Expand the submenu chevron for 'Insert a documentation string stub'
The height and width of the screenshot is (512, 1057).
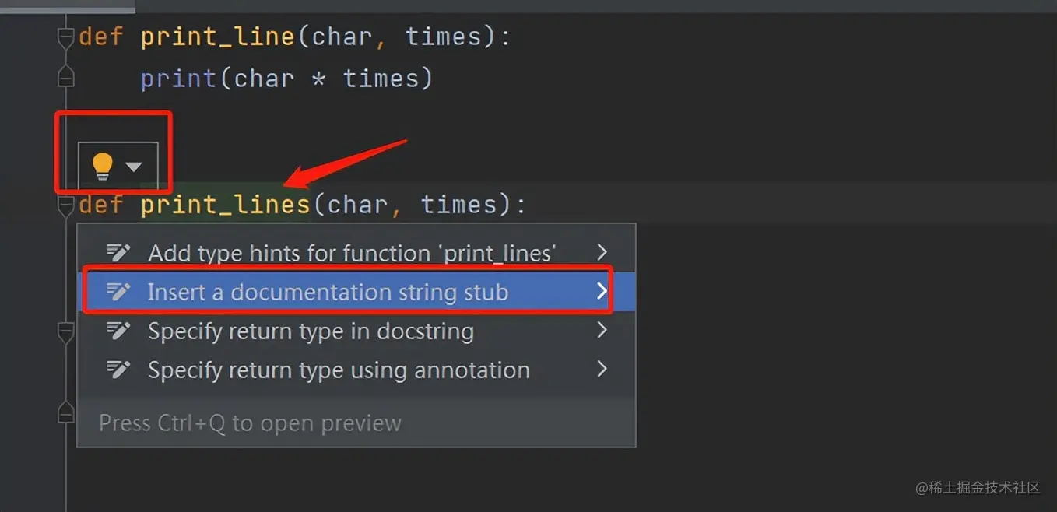pyautogui.click(x=601, y=290)
